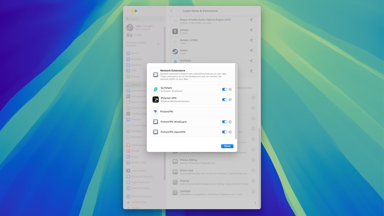Click the ProtonVPN app icon in the group header

156,112
